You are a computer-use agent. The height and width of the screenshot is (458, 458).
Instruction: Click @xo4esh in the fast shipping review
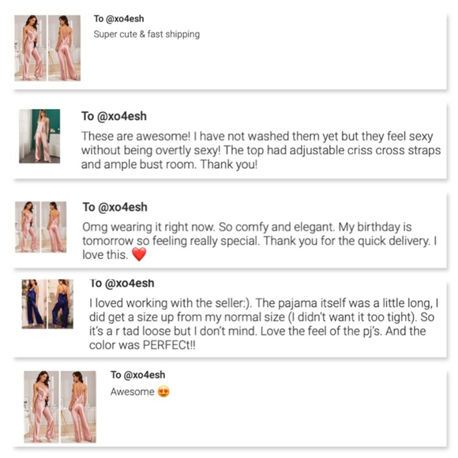[125, 19]
